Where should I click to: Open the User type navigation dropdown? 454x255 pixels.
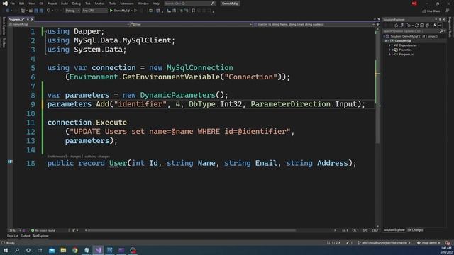[x=192, y=25]
